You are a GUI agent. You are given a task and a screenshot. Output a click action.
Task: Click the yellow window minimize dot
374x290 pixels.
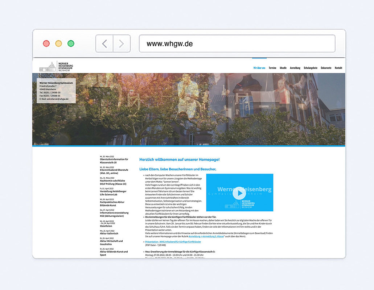click(58, 43)
